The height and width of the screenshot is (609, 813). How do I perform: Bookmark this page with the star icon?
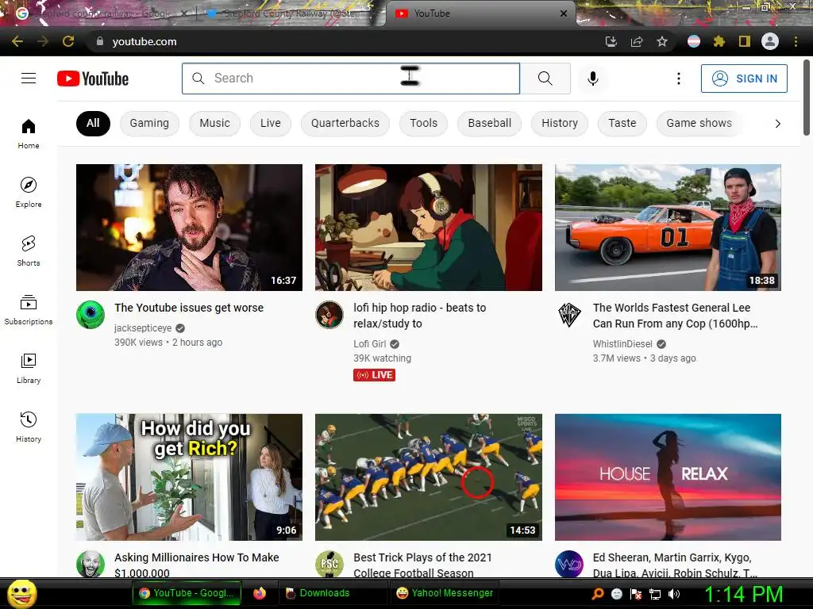(662, 41)
